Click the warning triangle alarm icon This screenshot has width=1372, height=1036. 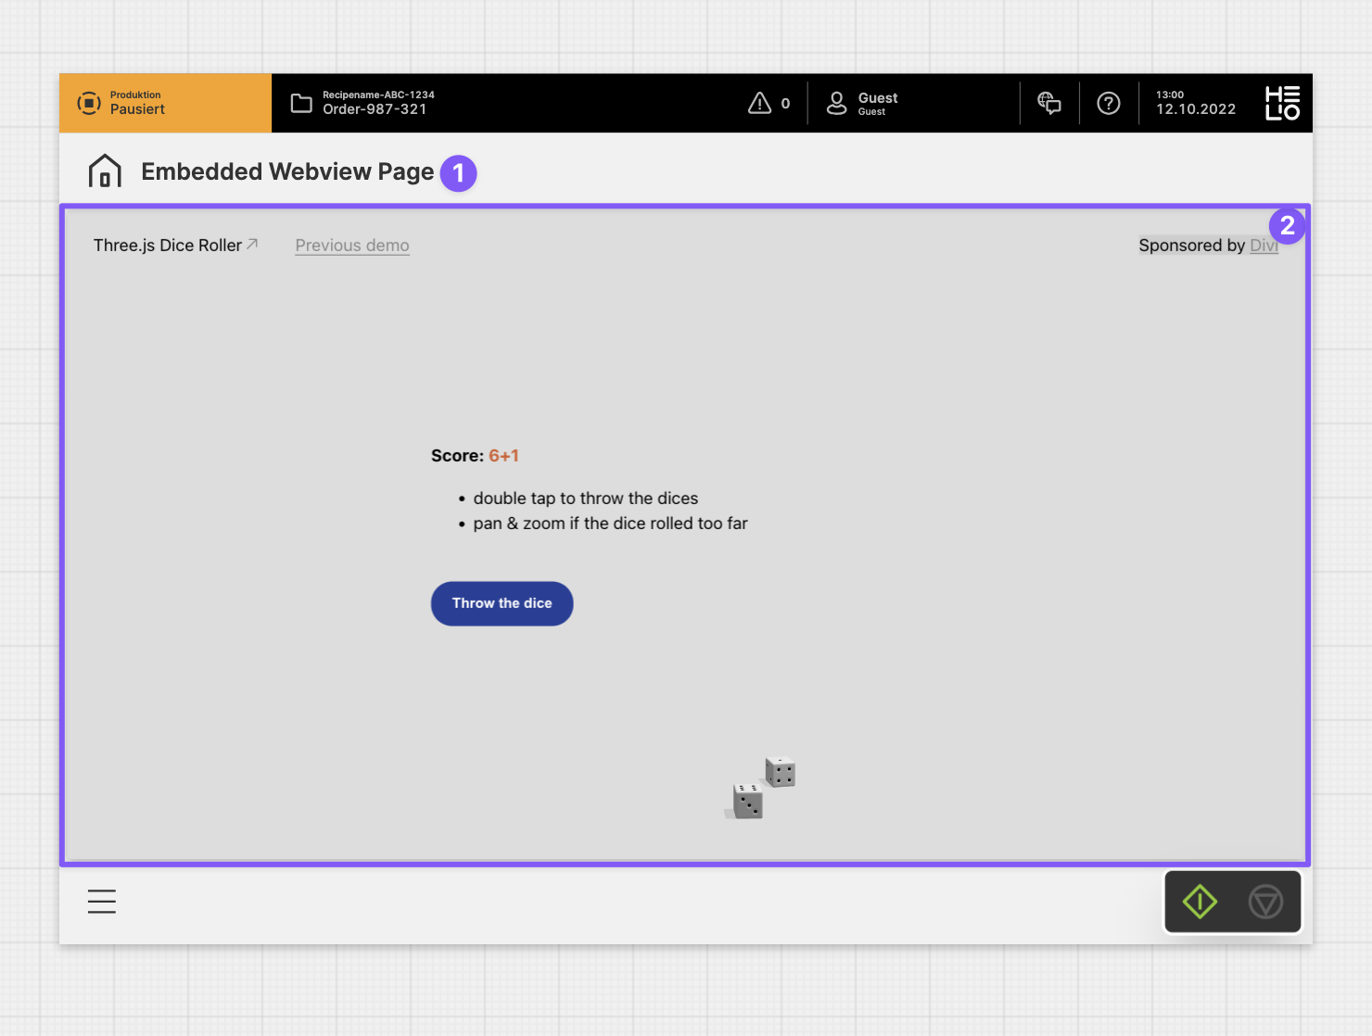[759, 103]
